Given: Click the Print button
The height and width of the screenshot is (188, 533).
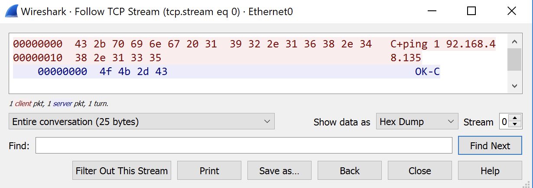Looking at the screenshot, I should coord(209,171).
